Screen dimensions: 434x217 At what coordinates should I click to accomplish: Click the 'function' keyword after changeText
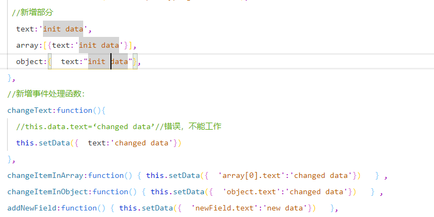(75, 111)
